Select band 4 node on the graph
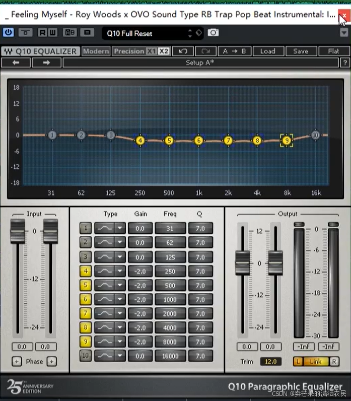Viewport: 351px width, 401px height. tap(140, 141)
